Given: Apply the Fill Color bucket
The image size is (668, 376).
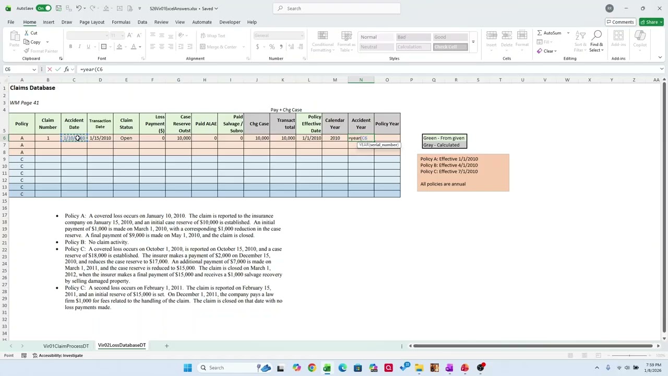Looking at the screenshot, I should [x=120, y=47].
